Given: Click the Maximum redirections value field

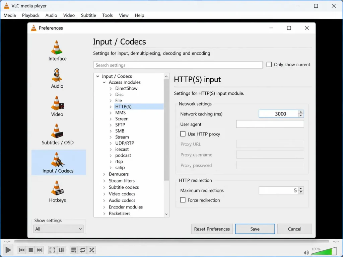Looking at the screenshot, I should click(278, 190).
